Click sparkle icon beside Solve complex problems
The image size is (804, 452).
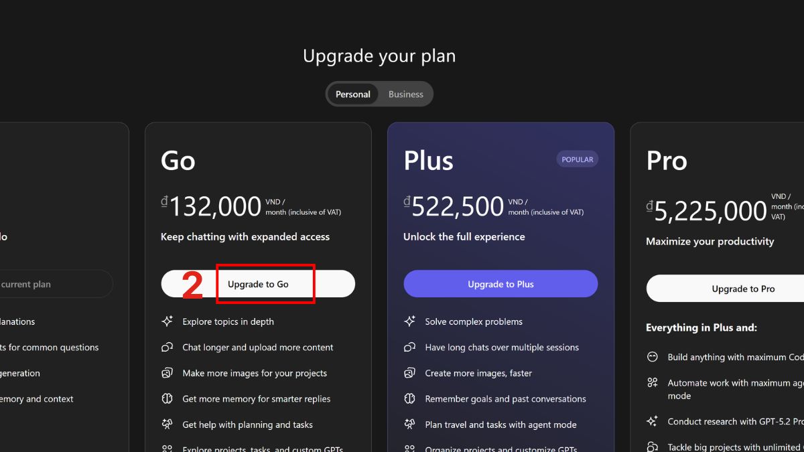pyautogui.click(x=410, y=321)
